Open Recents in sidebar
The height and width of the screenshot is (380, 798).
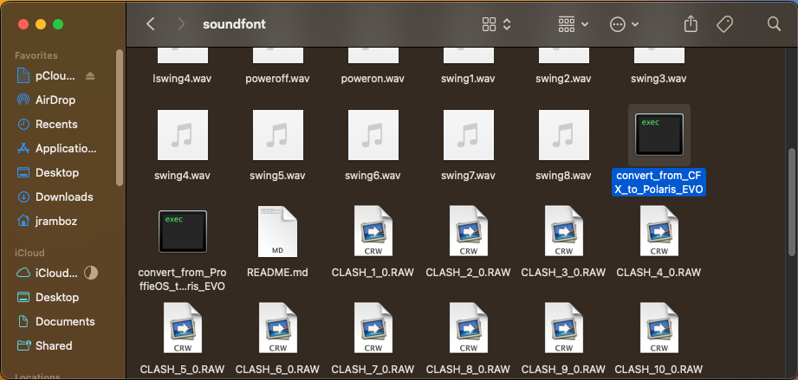point(56,124)
